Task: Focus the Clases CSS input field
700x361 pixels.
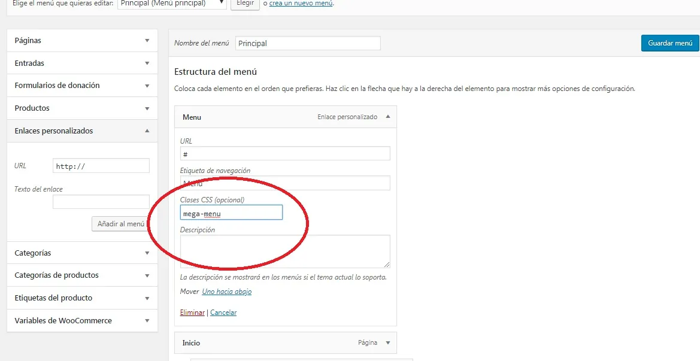Action: tap(231, 213)
